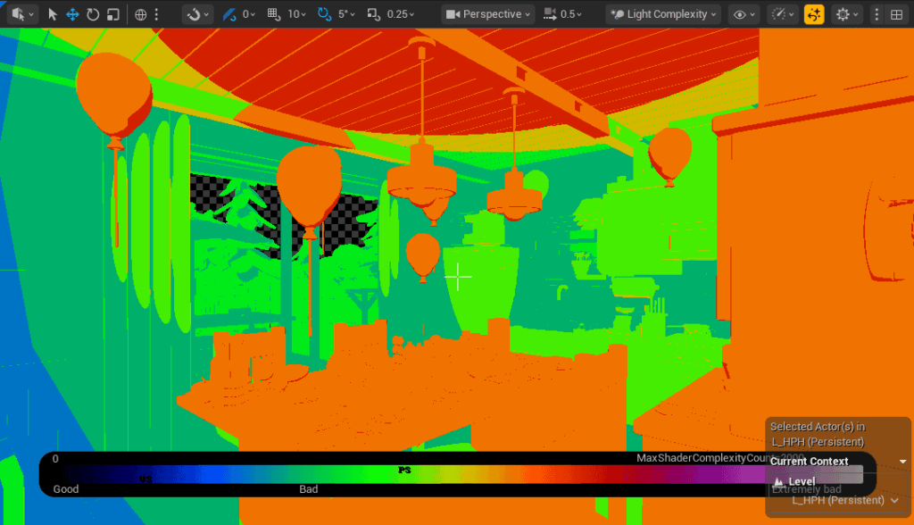Click the world coordinate system globe icon

click(141, 14)
